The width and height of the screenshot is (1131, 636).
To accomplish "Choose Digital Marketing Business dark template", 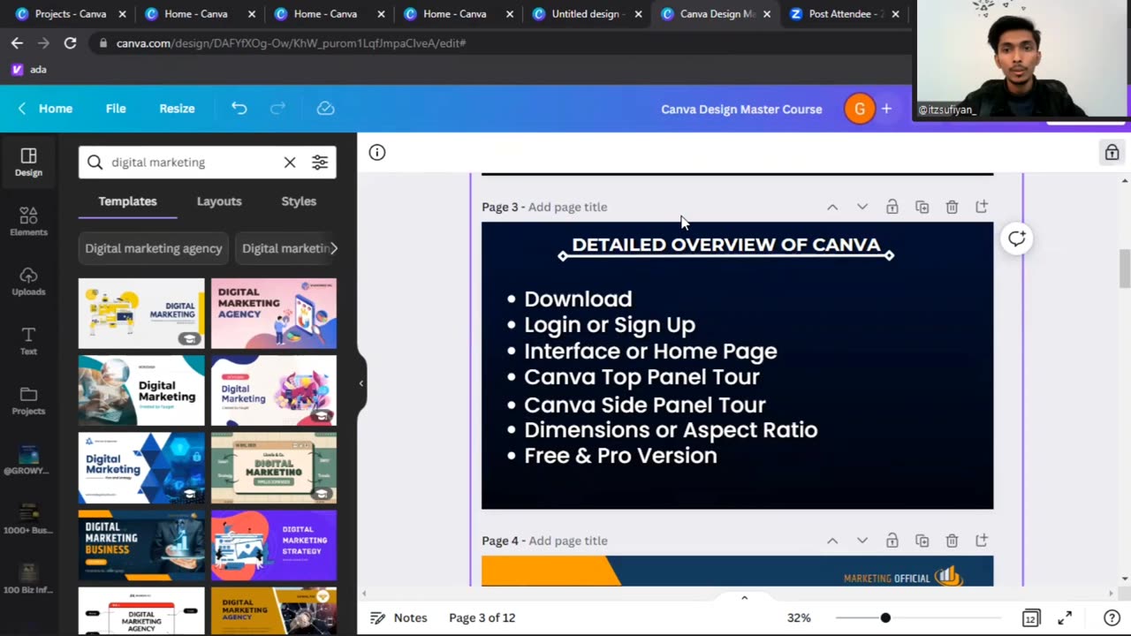I will (141, 545).
